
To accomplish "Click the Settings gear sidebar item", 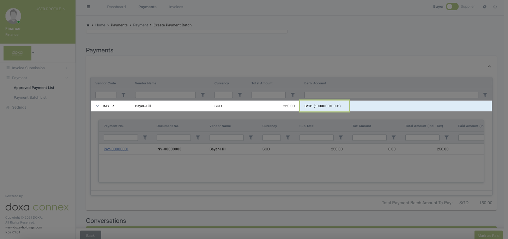I will [x=19, y=107].
